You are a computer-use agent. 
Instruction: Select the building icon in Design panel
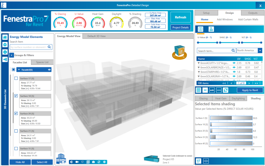211,29
